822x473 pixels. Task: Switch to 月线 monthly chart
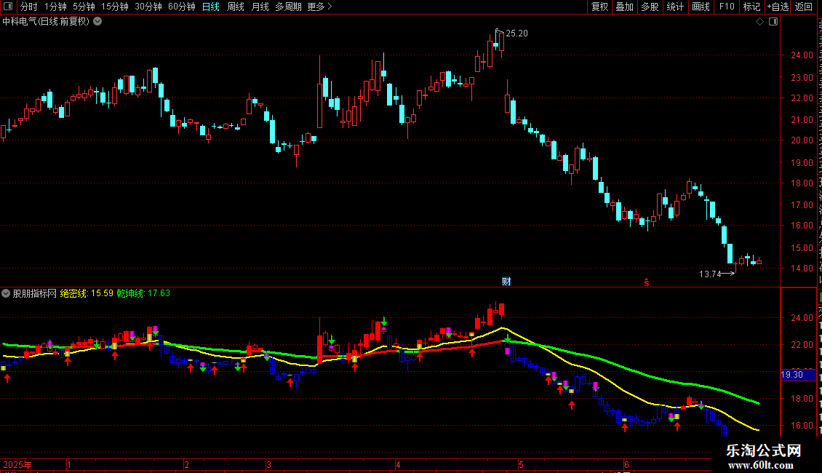coord(260,7)
